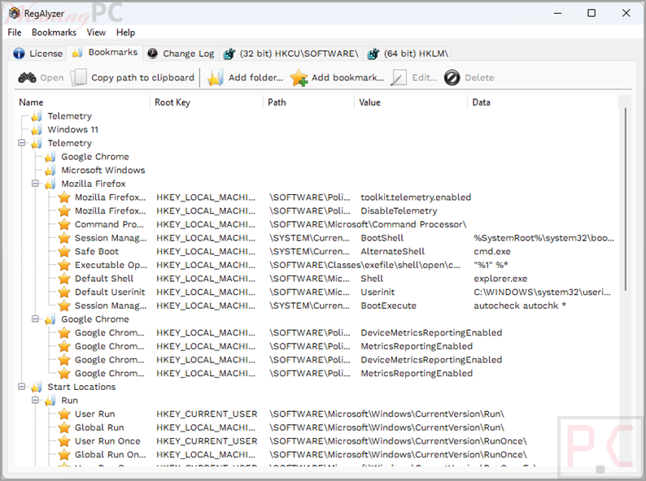
Task: Click the Change Log tab clock icon
Action: (x=152, y=54)
